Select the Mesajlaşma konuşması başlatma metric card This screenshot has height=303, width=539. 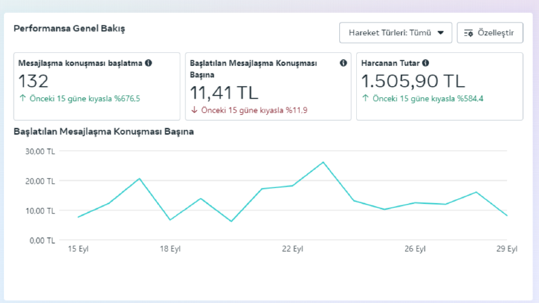point(97,86)
